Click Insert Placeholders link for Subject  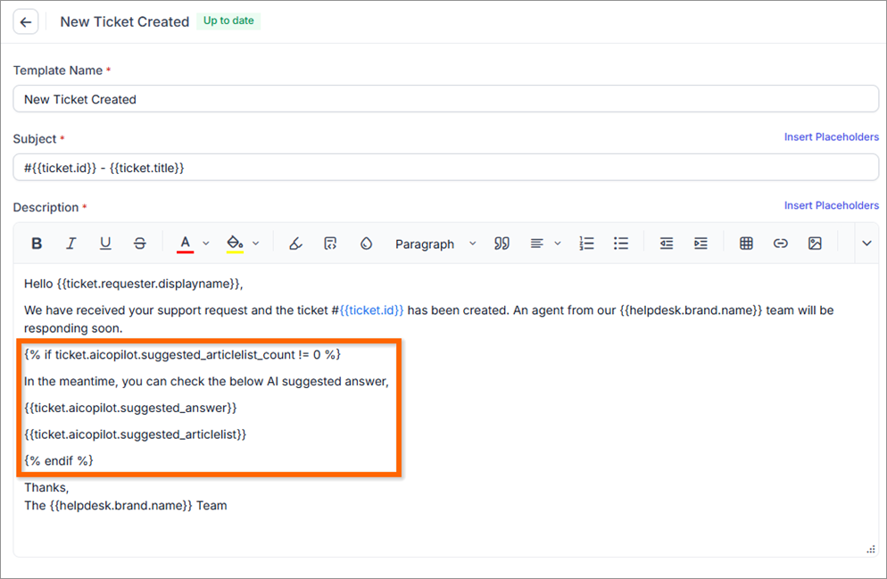click(831, 136)
